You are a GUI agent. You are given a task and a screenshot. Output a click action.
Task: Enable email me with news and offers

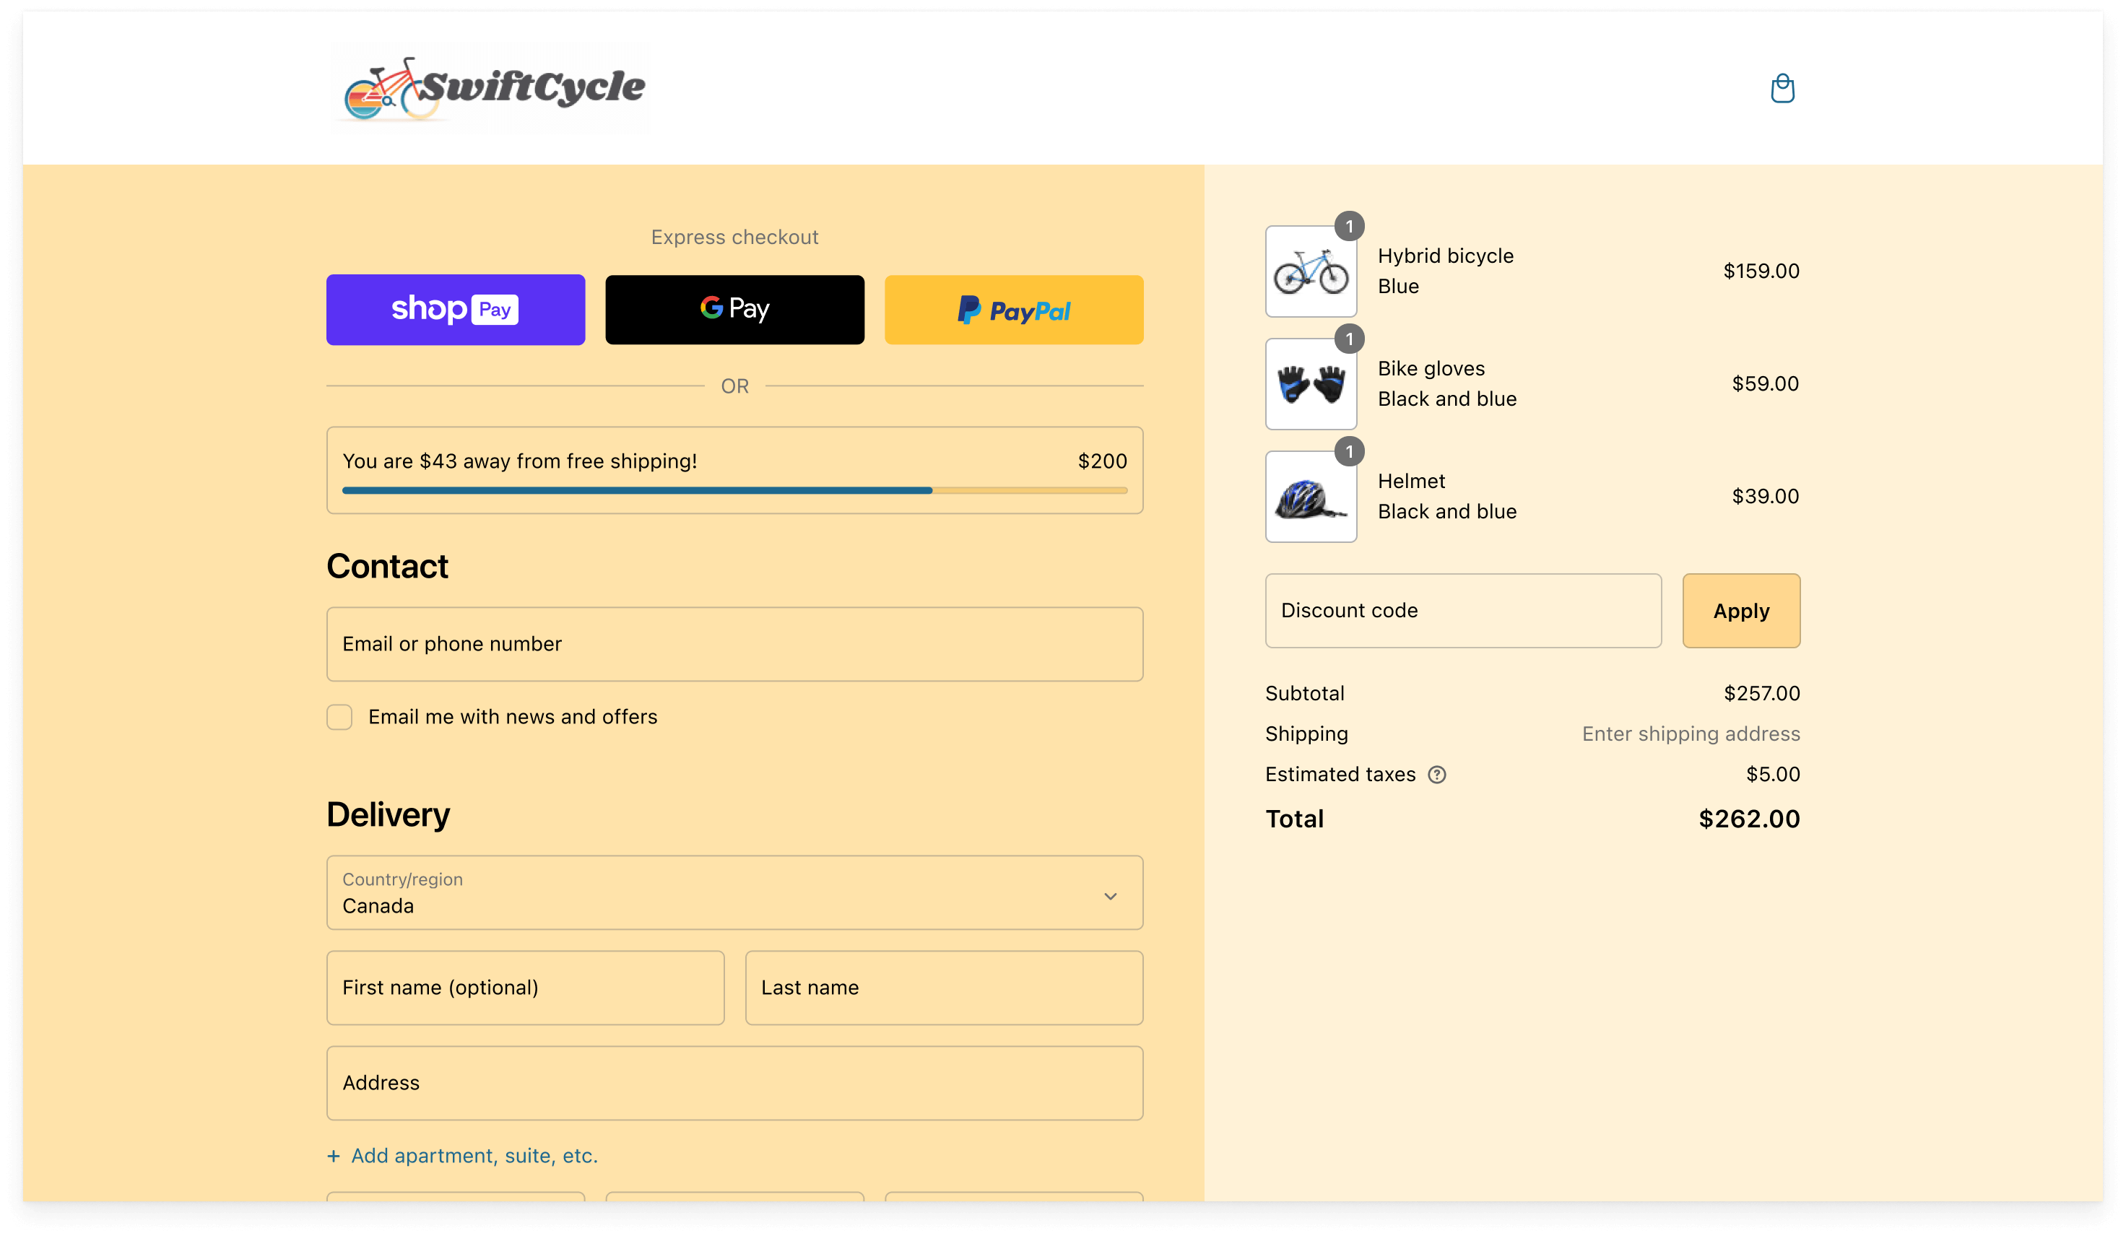tap(339, 717)
